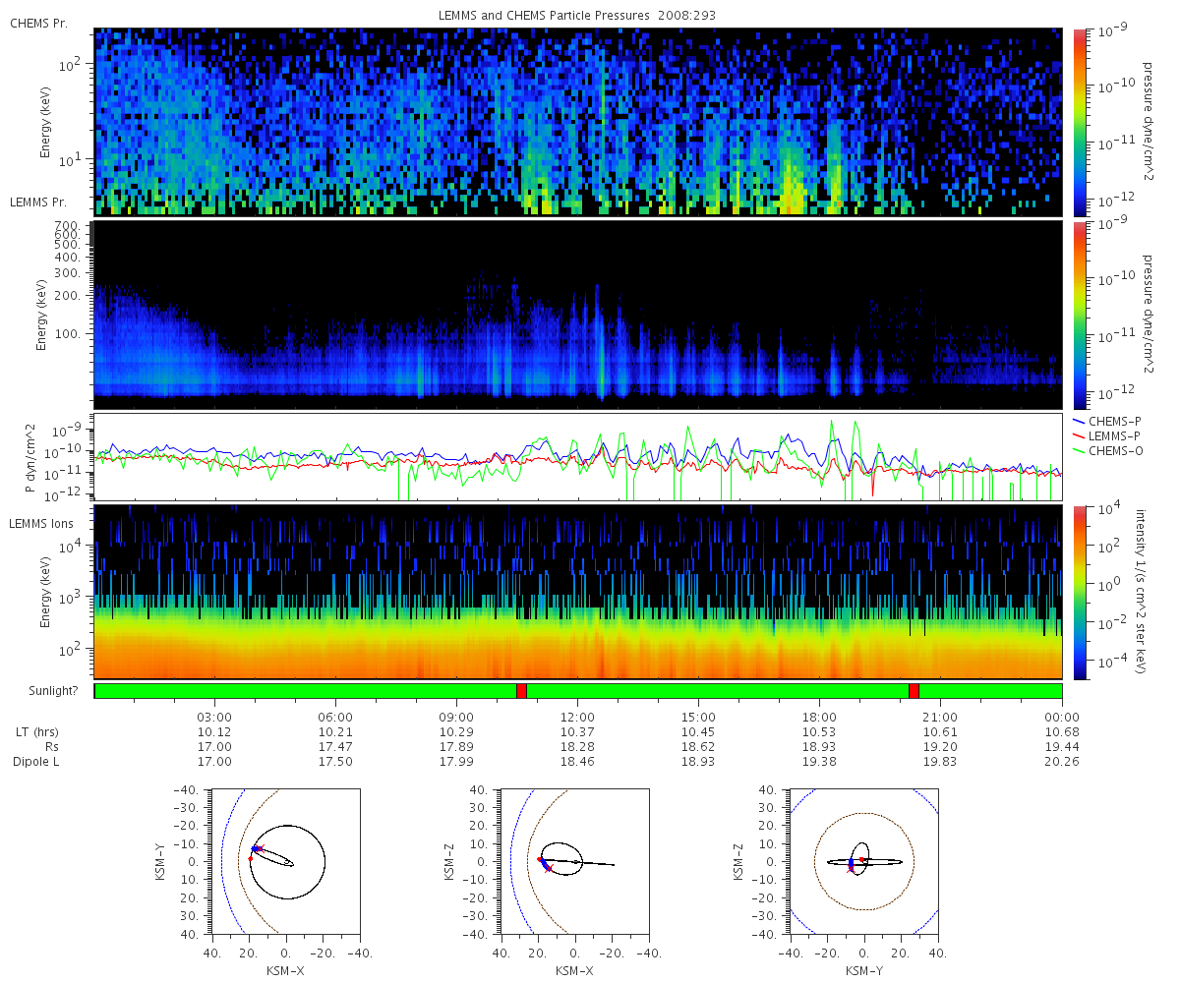
Task: Click the LT value 10.68
Action: (1061, 732)
